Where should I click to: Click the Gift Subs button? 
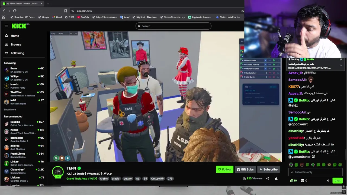pos(245,170)
